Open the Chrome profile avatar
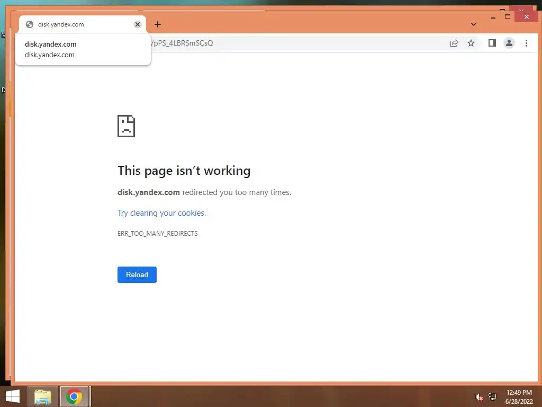The width and height of the screenshot is (542, 407). click(509, 43)
